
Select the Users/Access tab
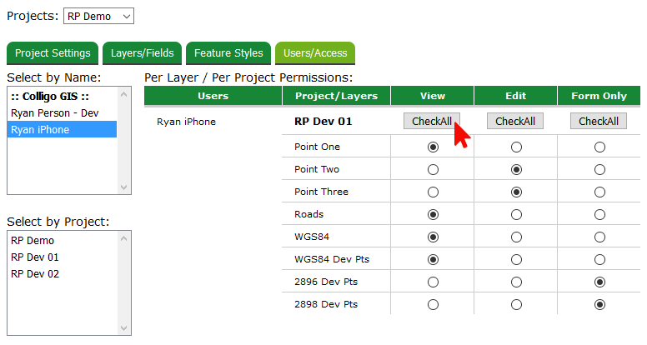[315, 53]
